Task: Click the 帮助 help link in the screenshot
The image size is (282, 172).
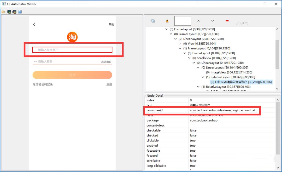Action: 111,25
